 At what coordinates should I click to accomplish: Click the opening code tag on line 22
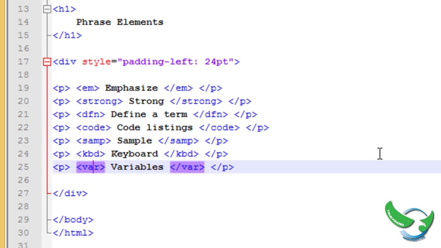point(94,127)
